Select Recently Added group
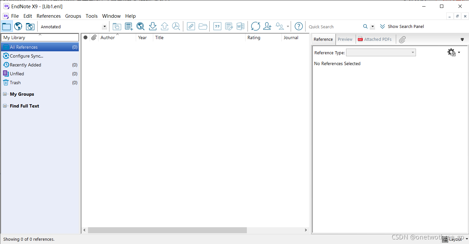 [40, 65]
